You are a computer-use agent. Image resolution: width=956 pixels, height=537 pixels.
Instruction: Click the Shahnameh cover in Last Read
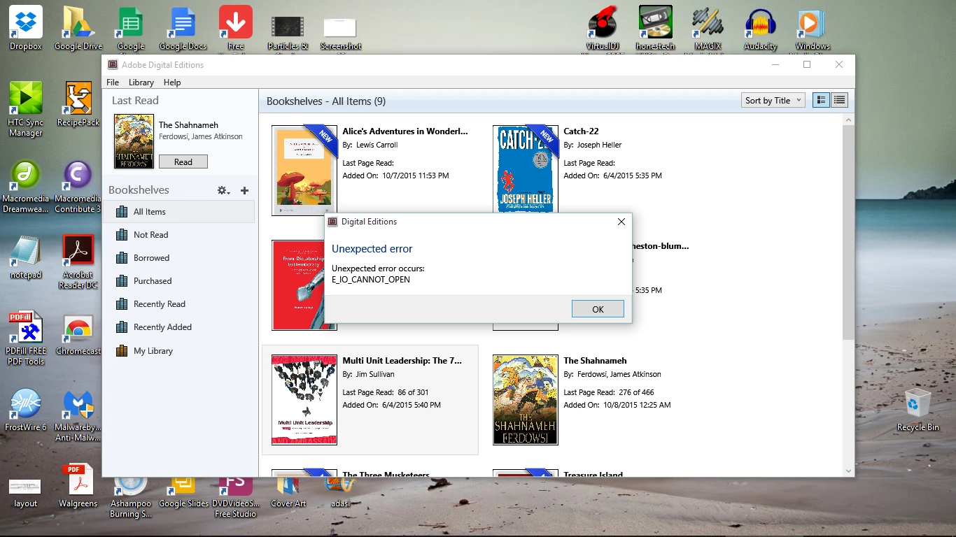(134, 142)
